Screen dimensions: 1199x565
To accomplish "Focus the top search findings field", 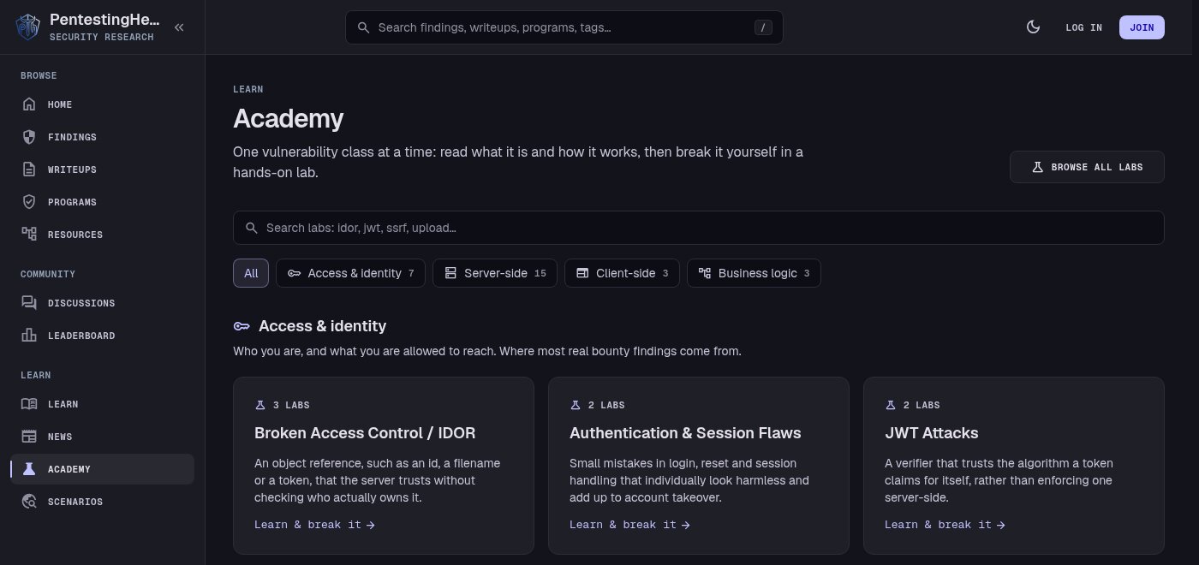I will click(x=564, y=27).
